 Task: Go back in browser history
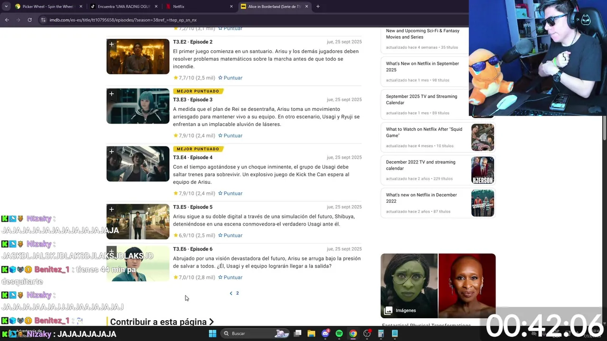tap(7, 20)
